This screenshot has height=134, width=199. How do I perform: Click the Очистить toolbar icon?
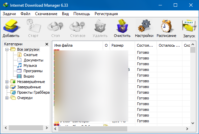122,26
